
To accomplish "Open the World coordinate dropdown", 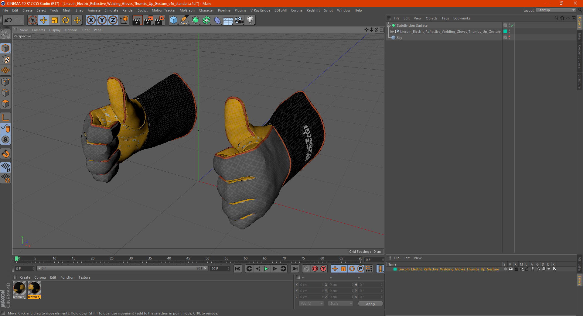I will point(311,304).
